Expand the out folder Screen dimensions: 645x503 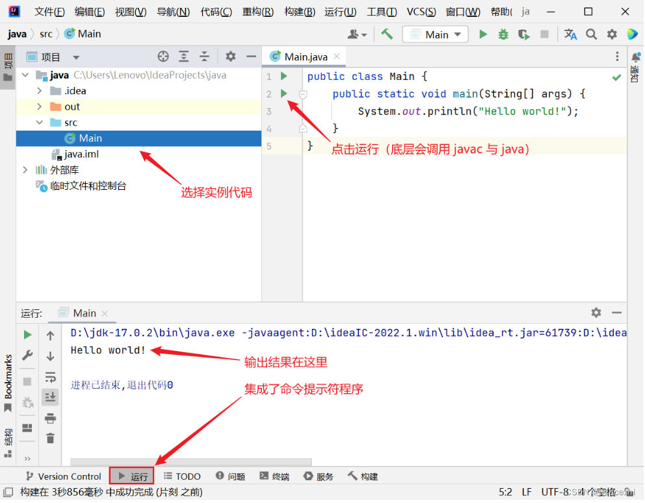click(x=40, y=107)
